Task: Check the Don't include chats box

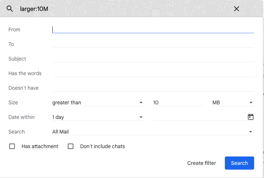Action: [71, 146]
